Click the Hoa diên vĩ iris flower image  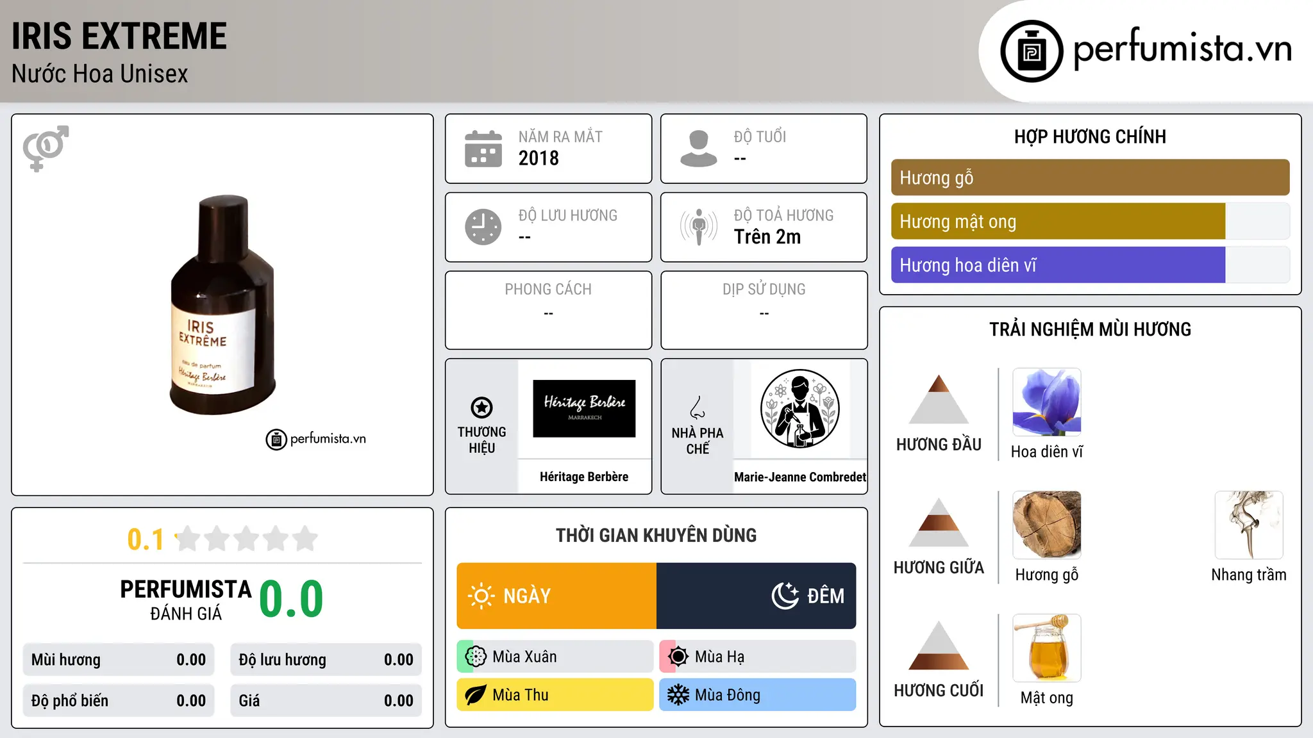1047,402
